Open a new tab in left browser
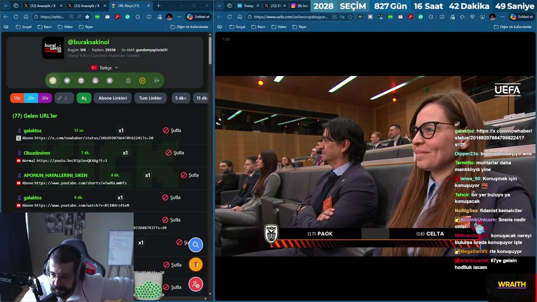This screenshot has height=302, width=537. point(159,5)
